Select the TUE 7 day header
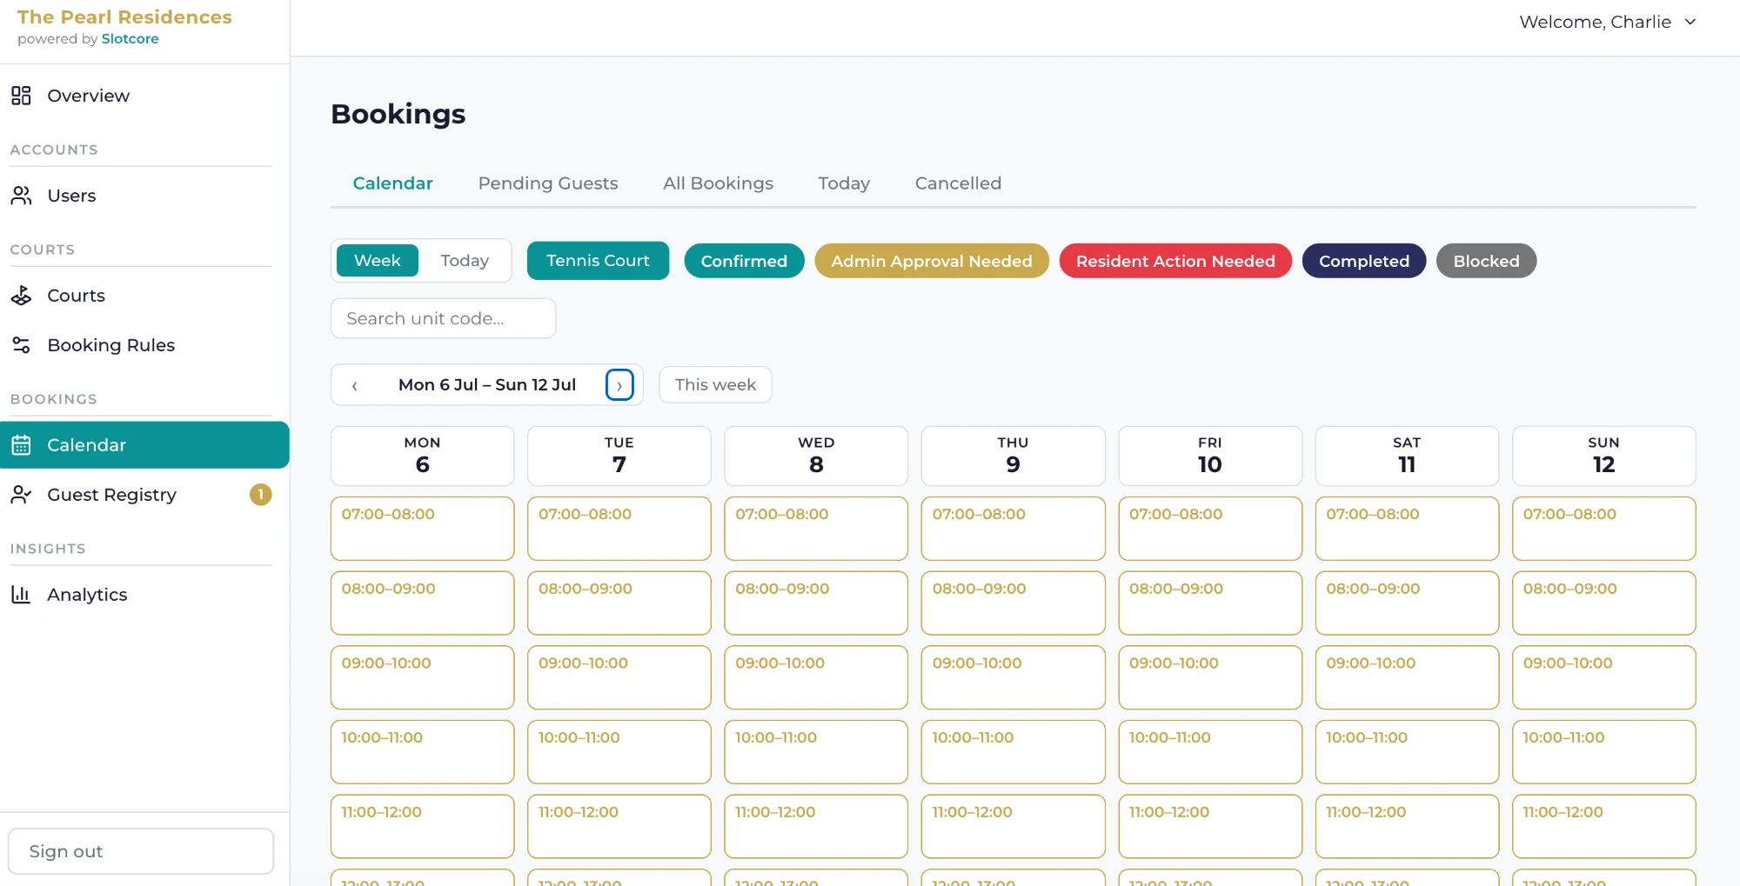This screenshot has height=886, width=1740. 619,456
